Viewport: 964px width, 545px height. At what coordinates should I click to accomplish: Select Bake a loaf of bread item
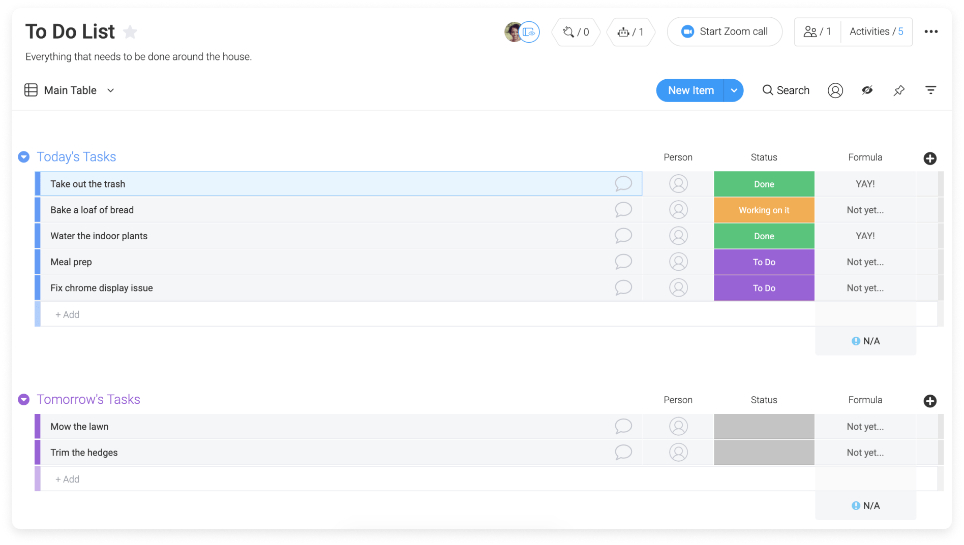point(92,210)
